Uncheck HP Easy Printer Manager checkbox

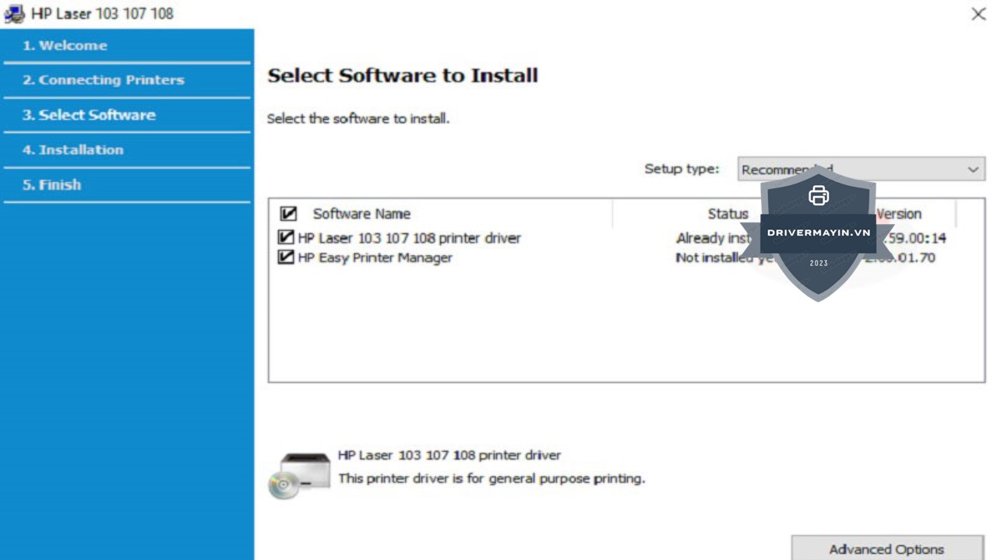286,257
